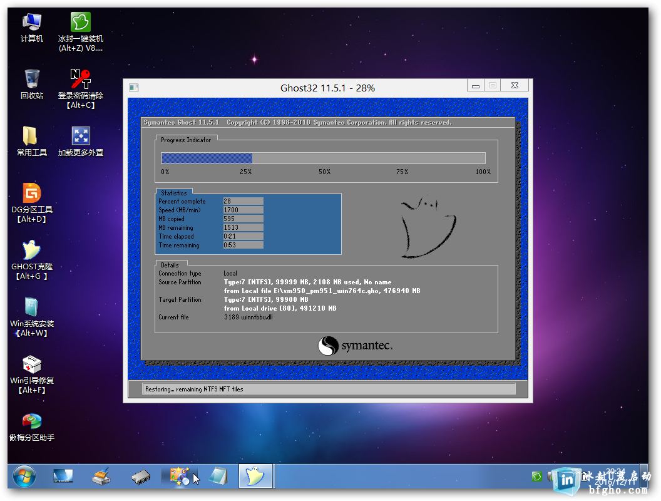Click the source file path sm950_pm951_win764c.gho line
Screen dimensions: 661x501
tap(322, 291)
